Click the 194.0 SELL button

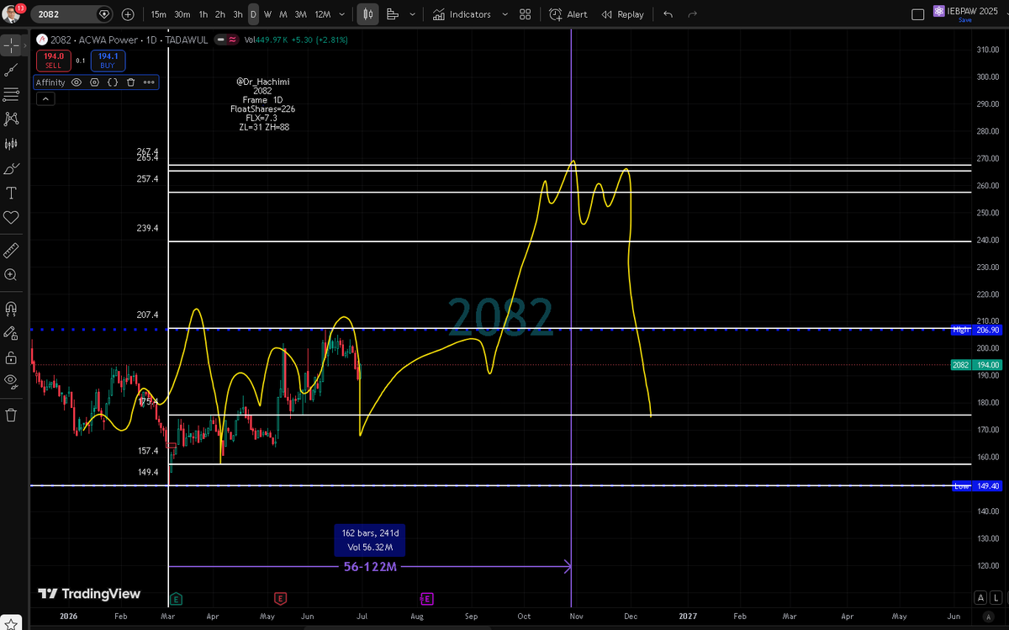pyautogui.click(x=54, y=61)
